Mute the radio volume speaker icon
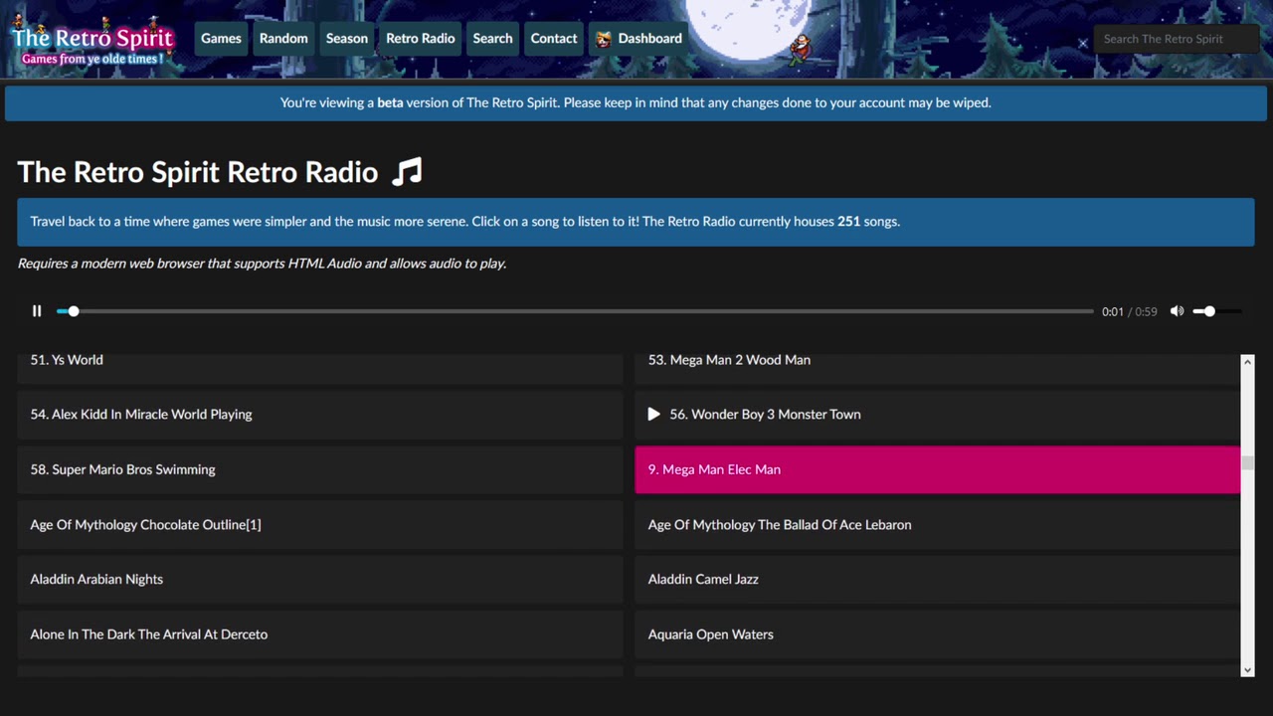 coord(1178,311)
